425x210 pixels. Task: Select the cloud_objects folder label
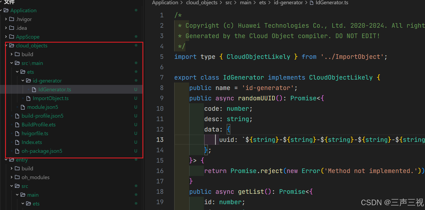tap(32, 46)
